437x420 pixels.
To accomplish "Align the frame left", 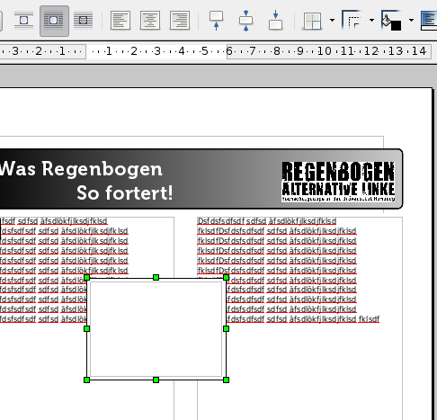I will pyautogui.click(x=120, y=21).
